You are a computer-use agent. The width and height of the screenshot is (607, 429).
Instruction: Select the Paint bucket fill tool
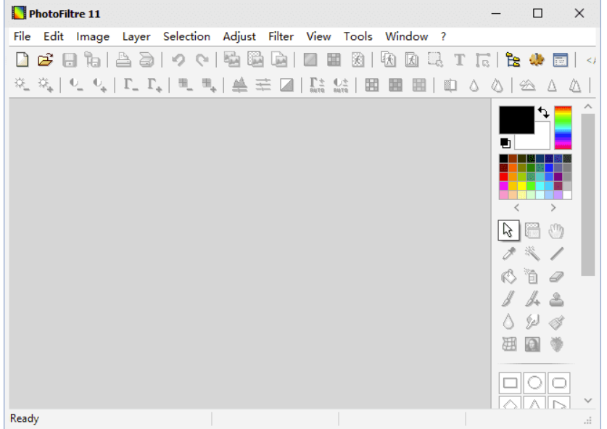coord(508,277)
